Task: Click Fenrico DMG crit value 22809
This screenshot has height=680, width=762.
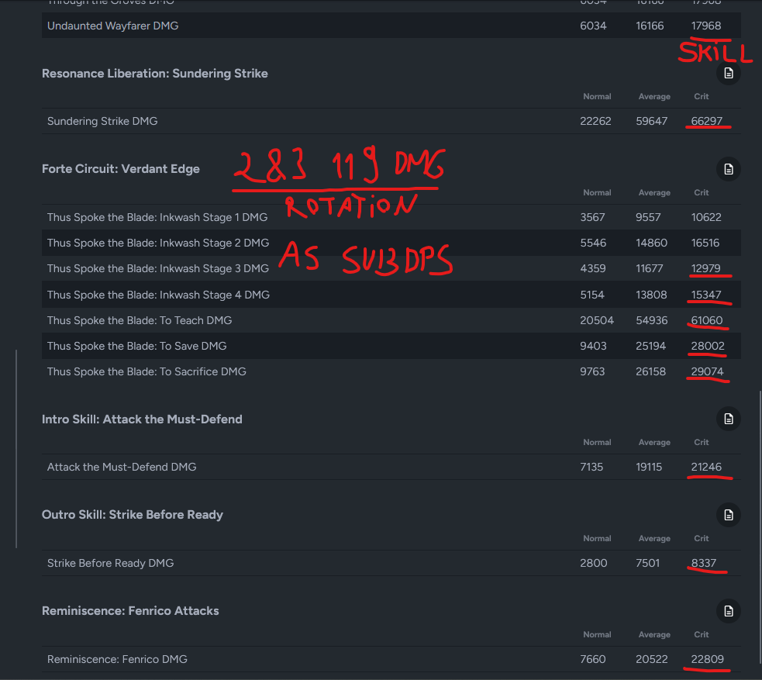Action: [x=707, y=659]
